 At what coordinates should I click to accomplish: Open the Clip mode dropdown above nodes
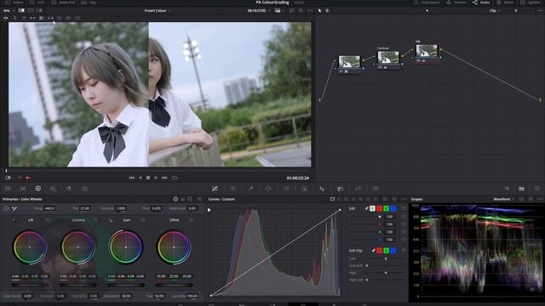point(495,11)
